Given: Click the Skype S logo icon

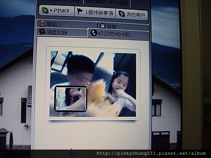Looking at the screenshot, I should click(122, 14).
